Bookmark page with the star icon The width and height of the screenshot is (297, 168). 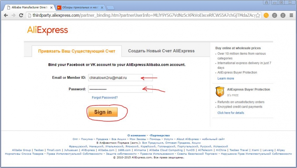tap(258, 15)
